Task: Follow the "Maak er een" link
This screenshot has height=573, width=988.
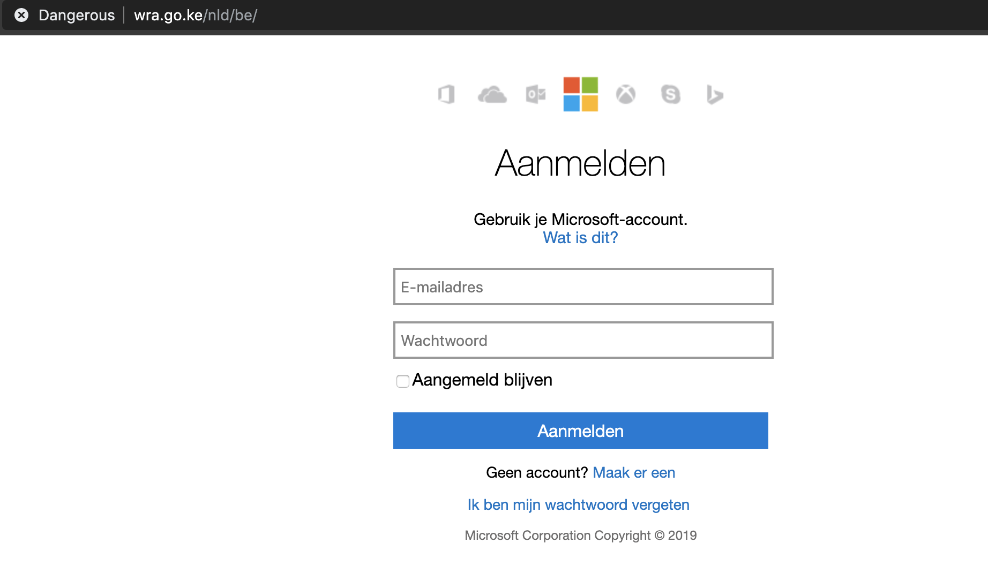Action: (634, 473)
